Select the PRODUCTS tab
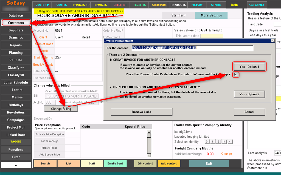 pyautogui.click(x=179, y=5)
